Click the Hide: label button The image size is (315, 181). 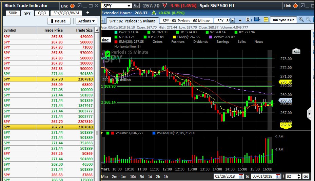point(105,40)
